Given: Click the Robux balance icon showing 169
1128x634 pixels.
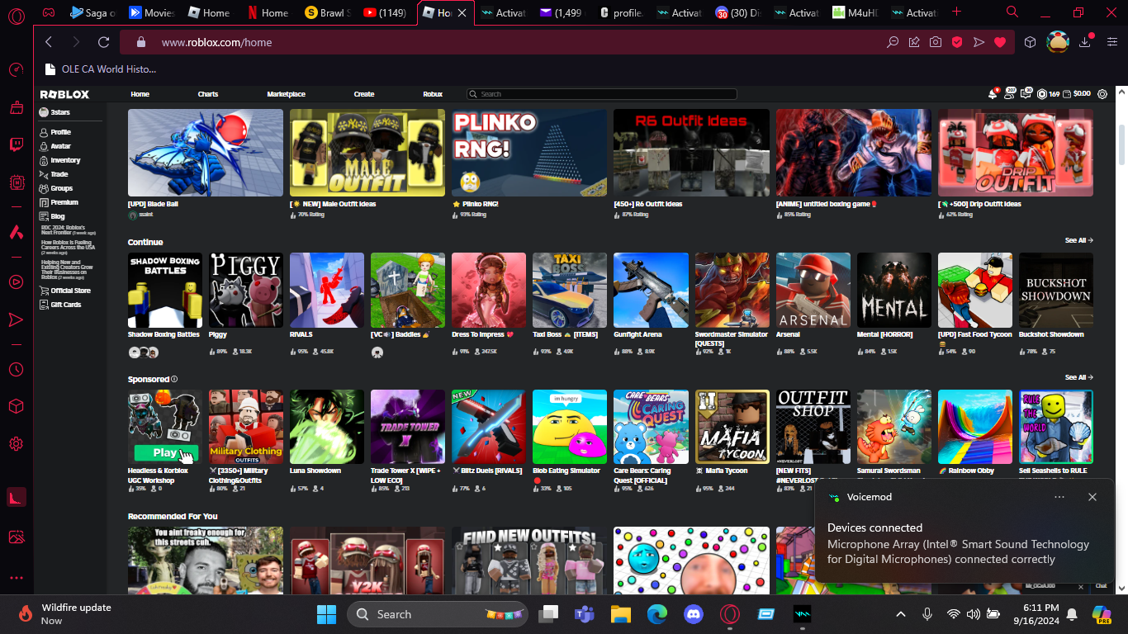Looking at the screenshot, I should (x=1042, y=94).
